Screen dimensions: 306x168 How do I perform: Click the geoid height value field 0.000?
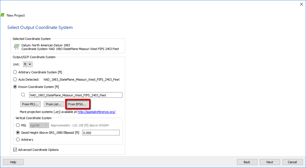tap(101, 133)
